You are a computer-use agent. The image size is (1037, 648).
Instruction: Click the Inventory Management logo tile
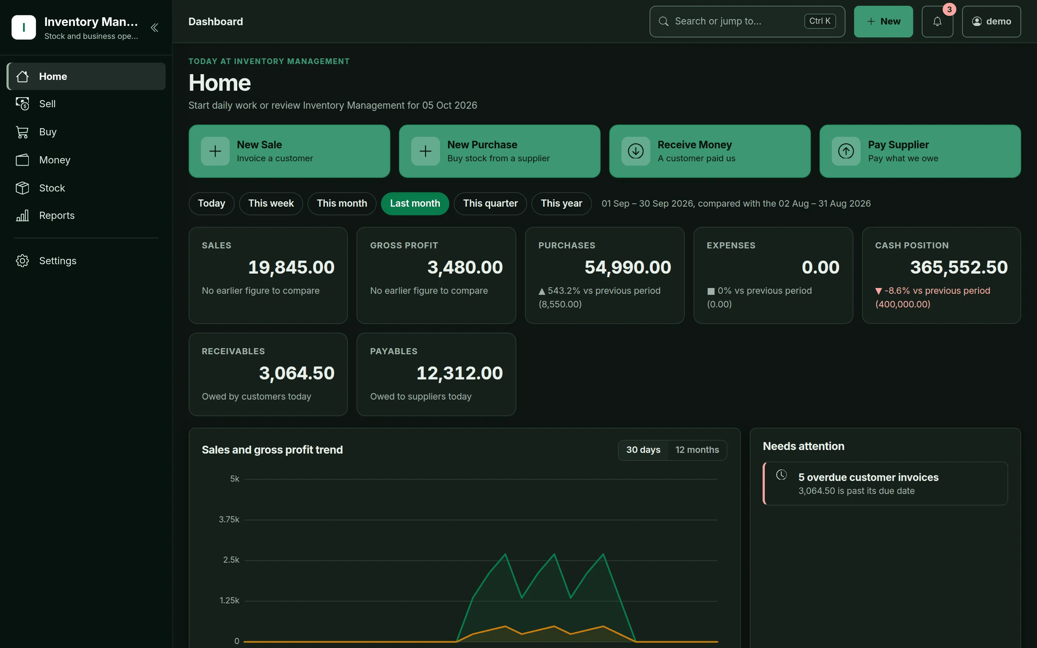point(23,27)
